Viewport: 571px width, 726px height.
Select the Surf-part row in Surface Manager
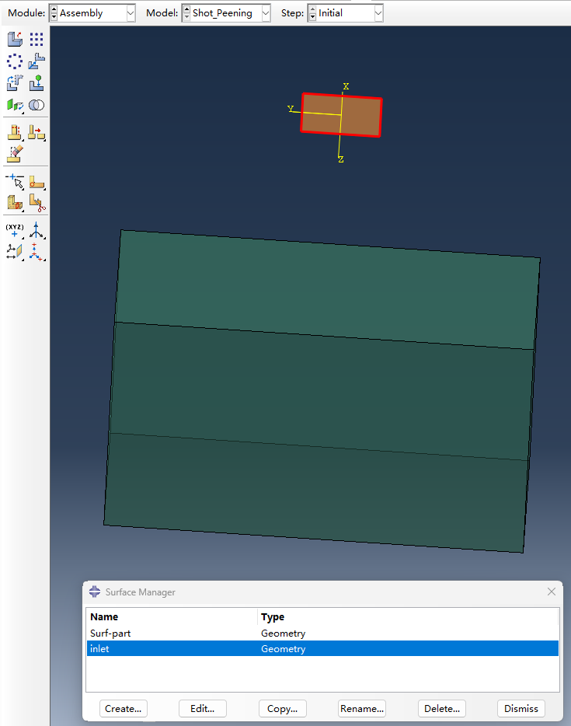coord(322,633)
